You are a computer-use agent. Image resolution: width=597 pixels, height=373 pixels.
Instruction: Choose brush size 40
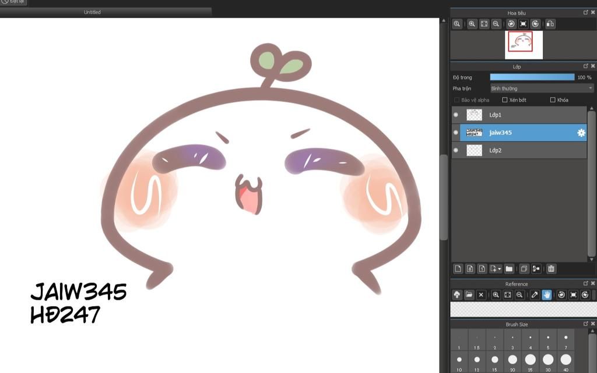coord(566,363)
